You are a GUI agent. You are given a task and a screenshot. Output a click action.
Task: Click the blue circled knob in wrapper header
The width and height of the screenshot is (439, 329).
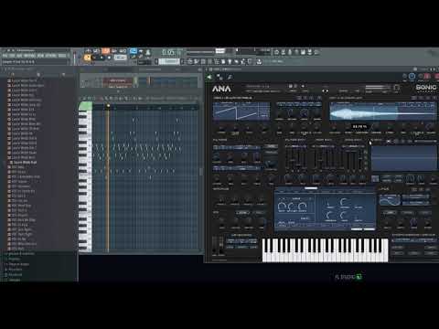412,76
